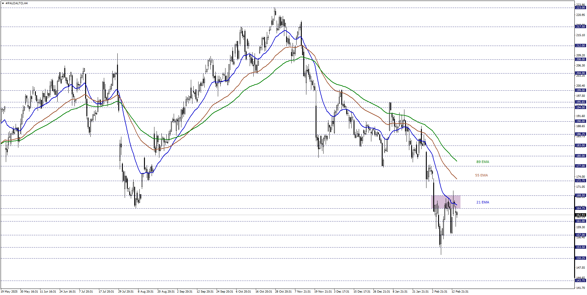Select the 21 EMA text label
This screenshot has width=587, height=295.
[x=483, y=202]
